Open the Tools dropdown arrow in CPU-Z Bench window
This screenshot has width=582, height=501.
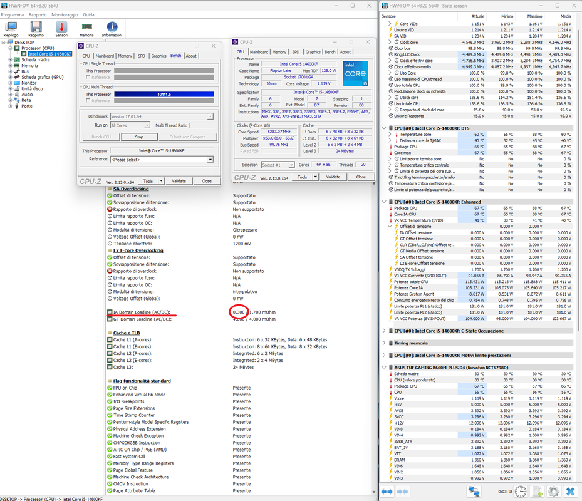pos(161,181)
